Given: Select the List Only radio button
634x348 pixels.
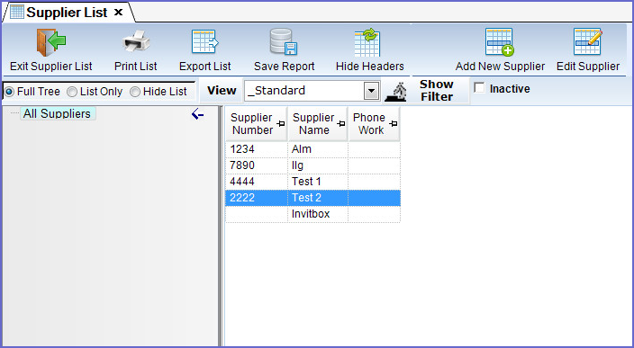Looking at the screenshot, I should 71,92.
